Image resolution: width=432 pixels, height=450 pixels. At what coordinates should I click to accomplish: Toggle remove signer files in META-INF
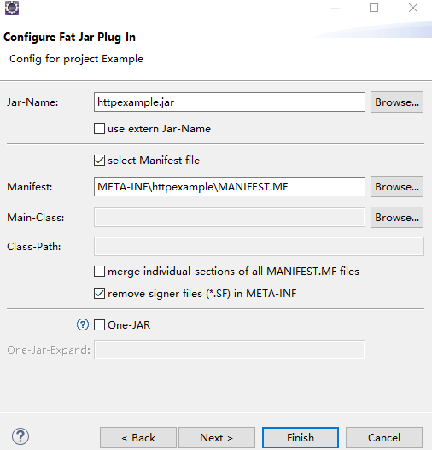[99, 294]
